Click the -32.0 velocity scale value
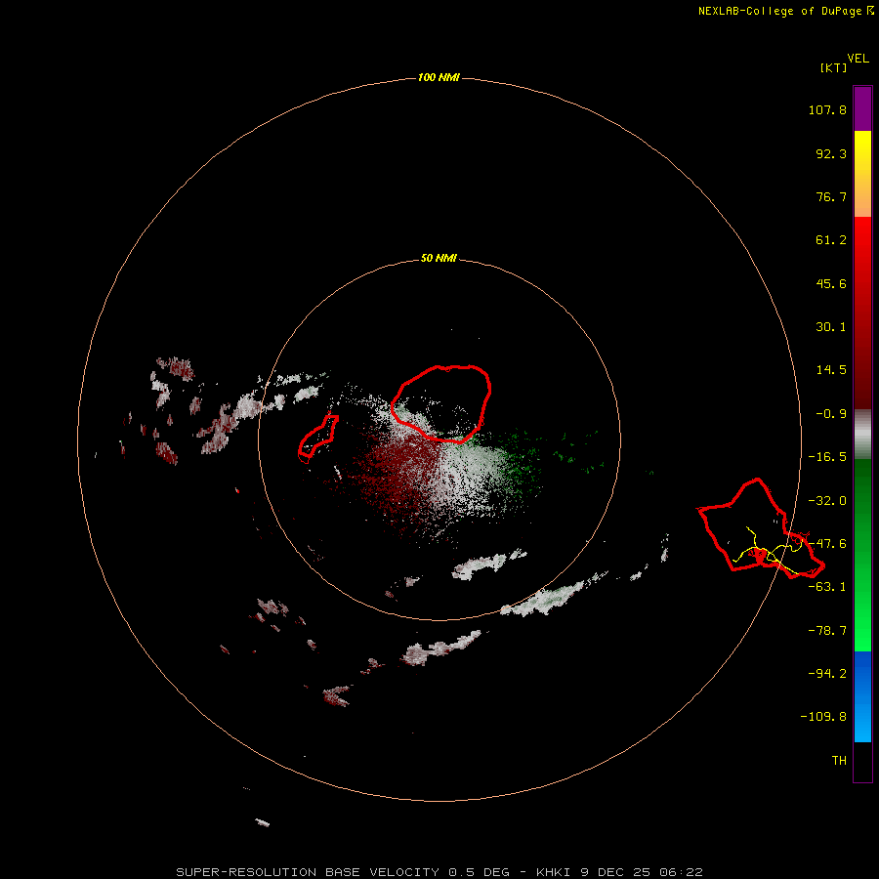This screenshot has width=879, height=879. [827, 501]
